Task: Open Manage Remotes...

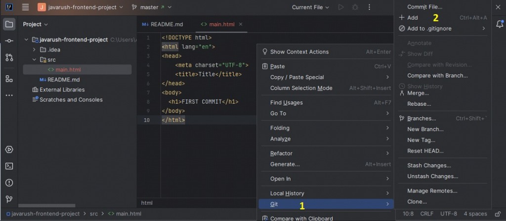Action: click(x=442, y=191)
